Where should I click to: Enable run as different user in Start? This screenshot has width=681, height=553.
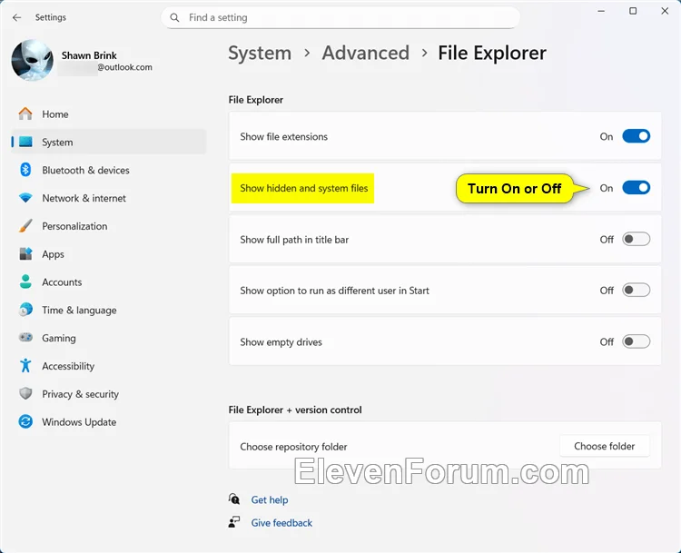click(x=636, y=291)
